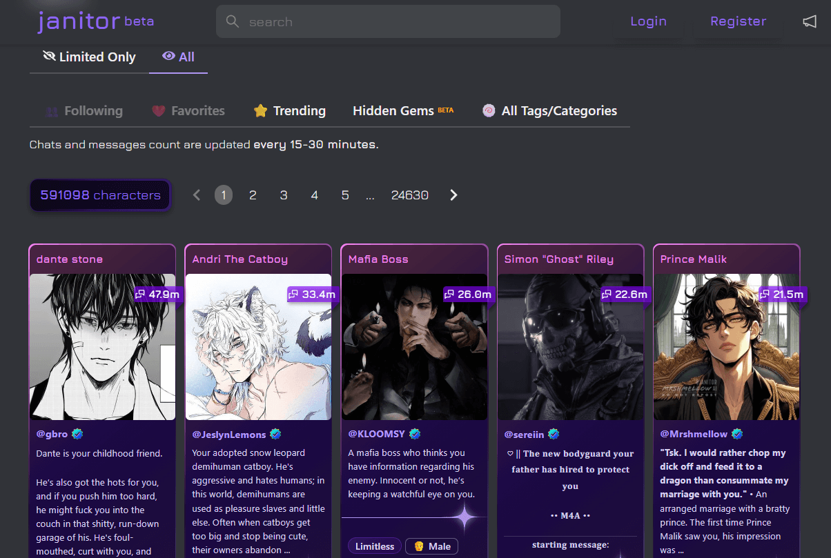Go to page 5

(x=345, y=195)
